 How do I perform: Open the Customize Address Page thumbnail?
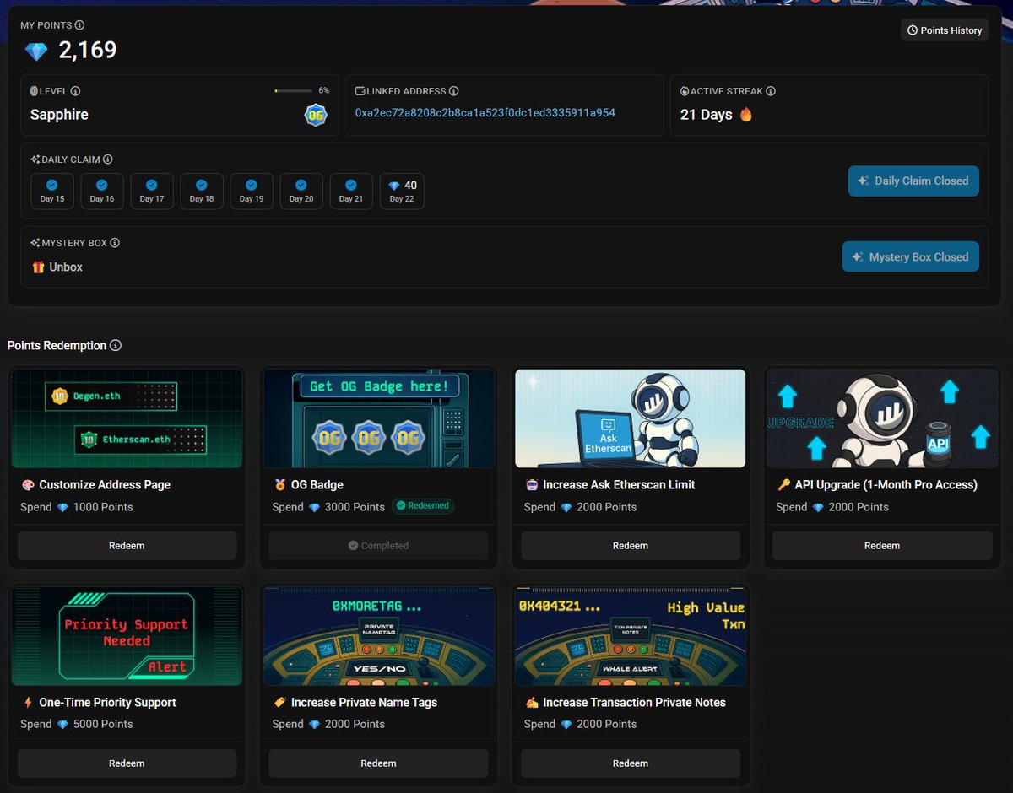tap(127, 418)
